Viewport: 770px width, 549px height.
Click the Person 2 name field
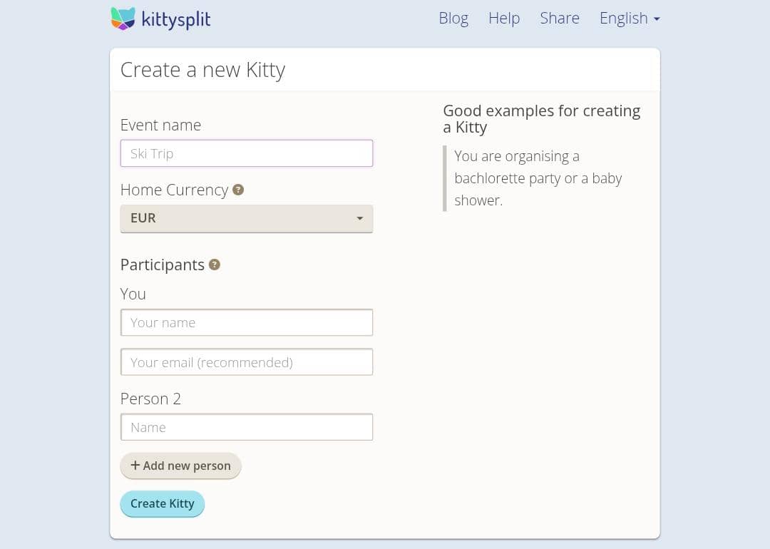pos(246,426)
